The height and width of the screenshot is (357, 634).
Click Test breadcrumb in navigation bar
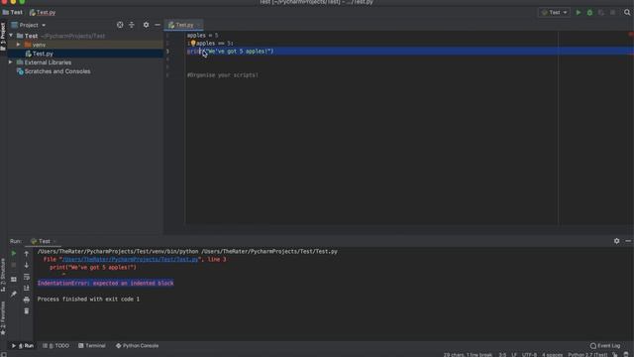point(13,12)
